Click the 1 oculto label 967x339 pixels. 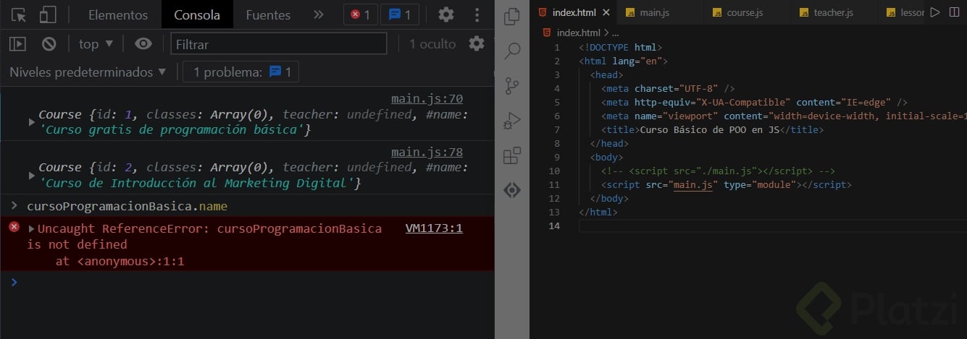tap(432, 44)
